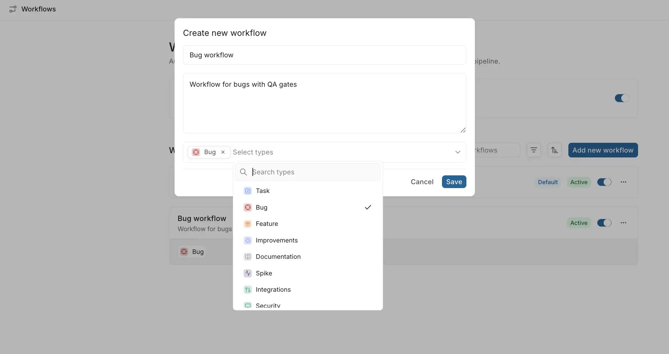Click the Add new workflow button
669x354 pixels.
[x=603, y=150]
